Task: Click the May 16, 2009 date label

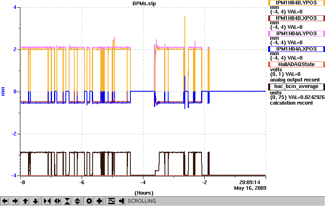Action: click(250, 188)
